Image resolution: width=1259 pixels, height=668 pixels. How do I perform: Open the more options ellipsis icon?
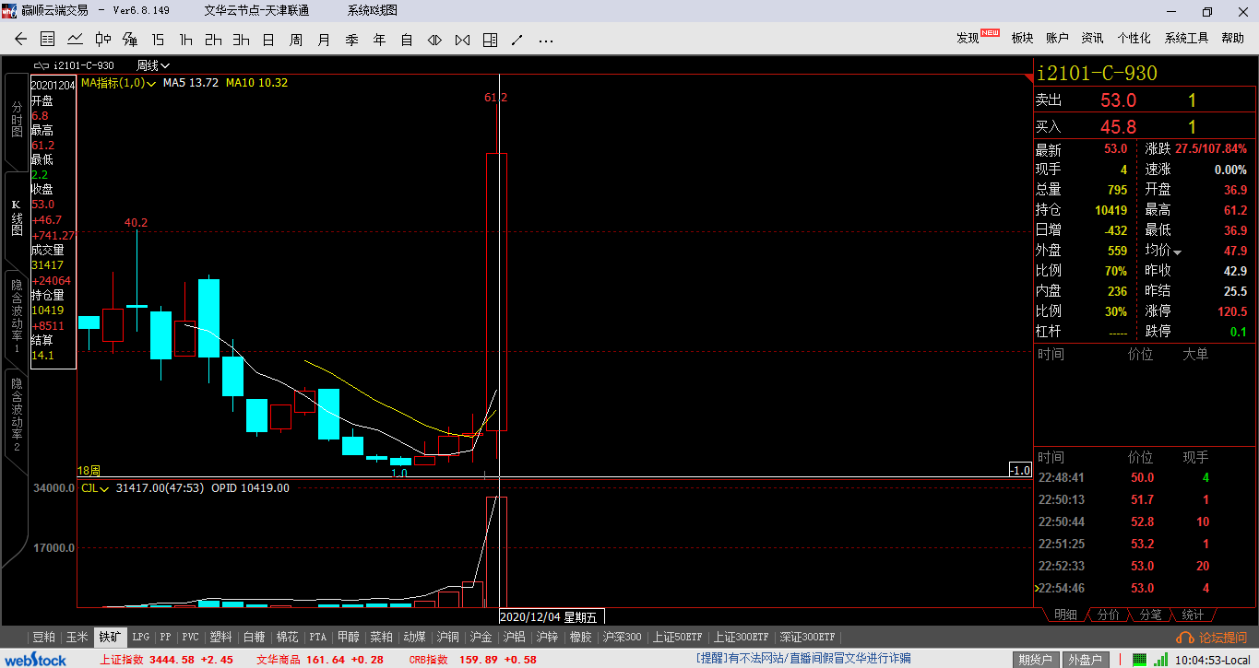(545, 40)
